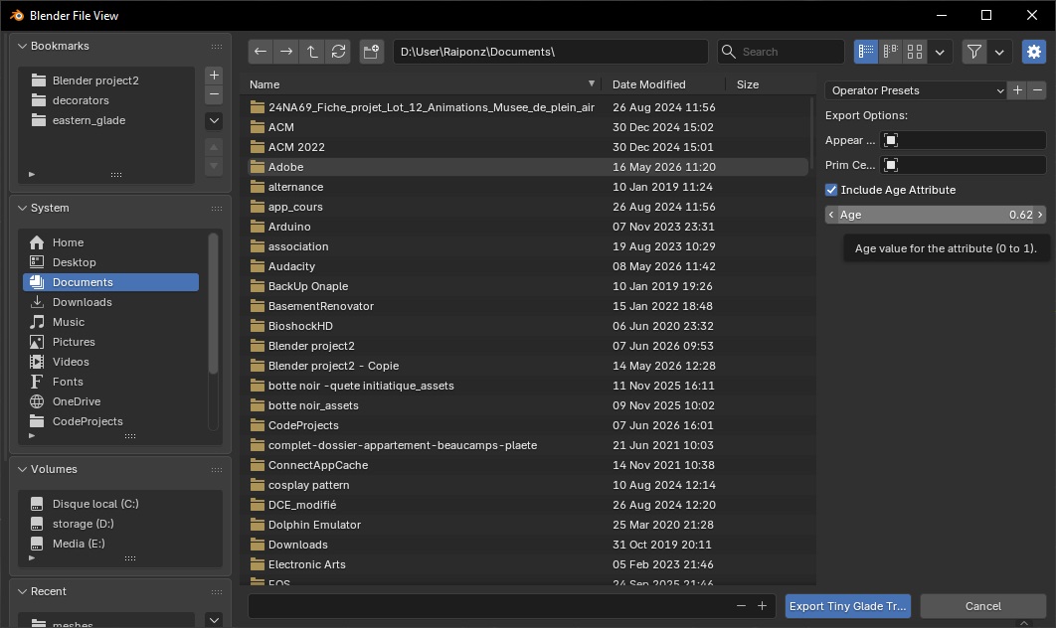1056x628 pixels.
Task: Open Recent panel dropdown arrow
Action: coord(214,620)
